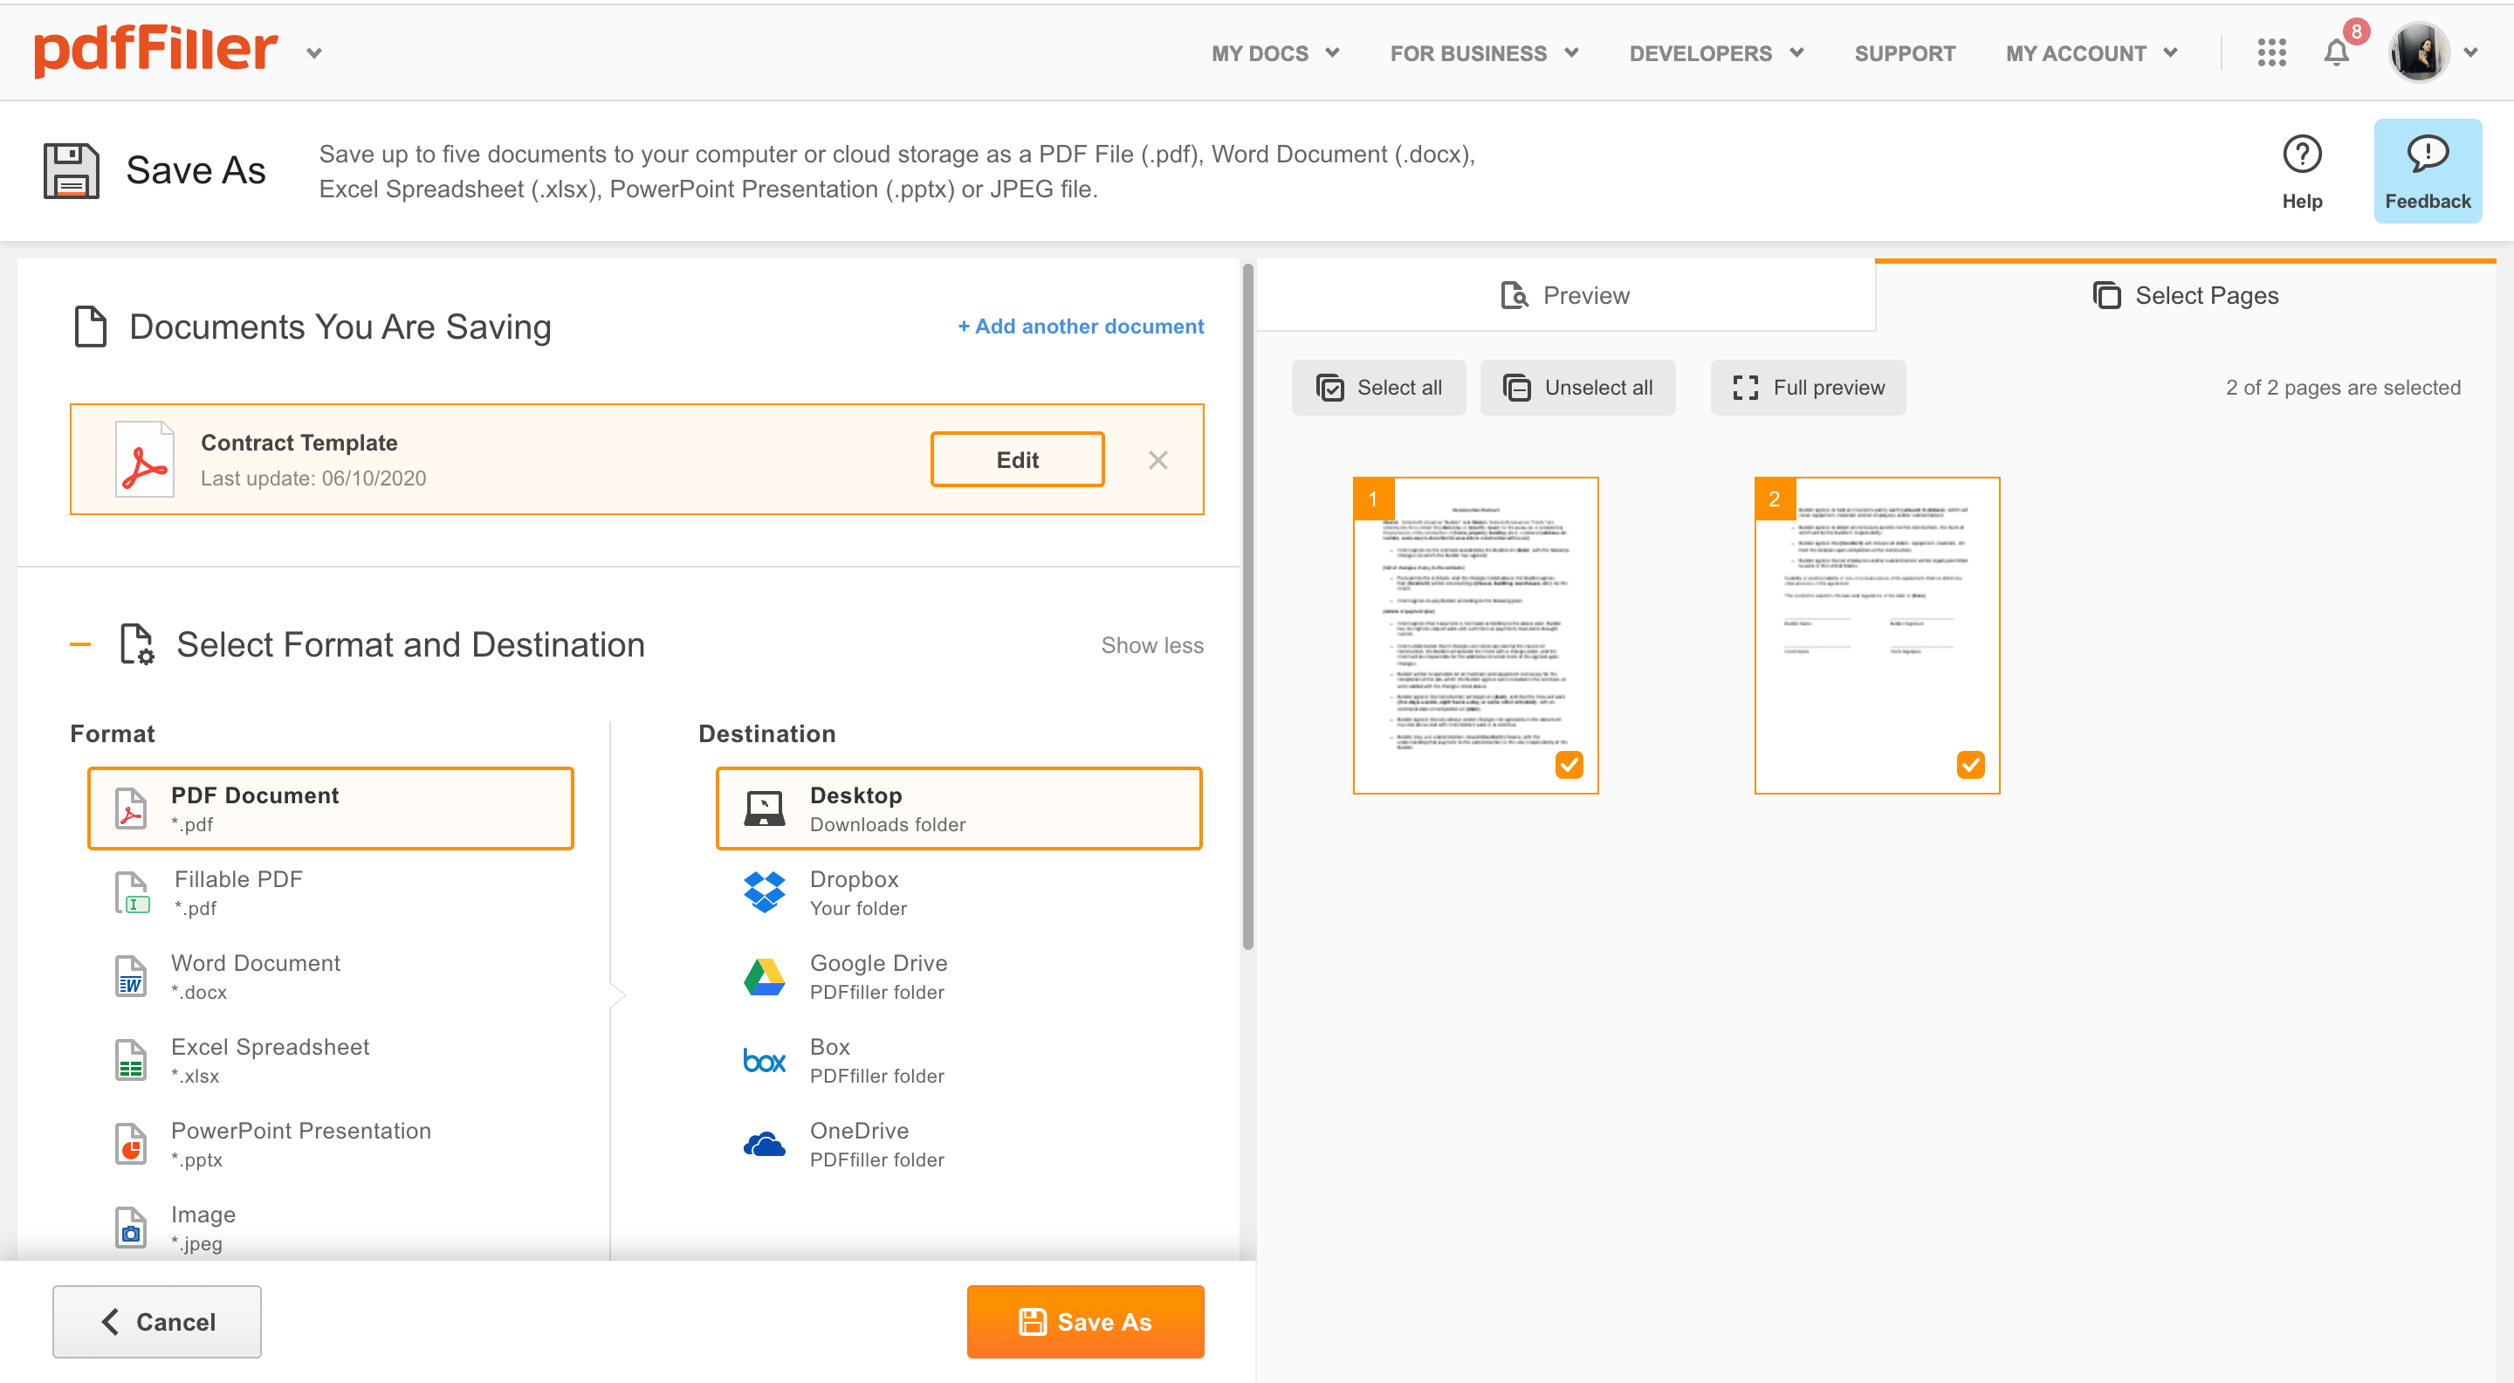Image resolution: width=2514 pixels, height=1383 pixels.
Task: Select Word Document *.docx format
Action: (330, 976)
